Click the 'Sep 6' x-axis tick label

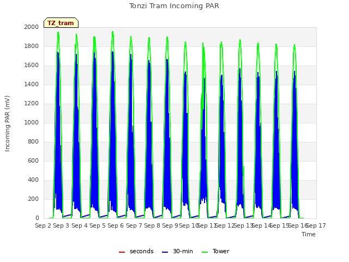pyautogui.click(x=116, y=225)
